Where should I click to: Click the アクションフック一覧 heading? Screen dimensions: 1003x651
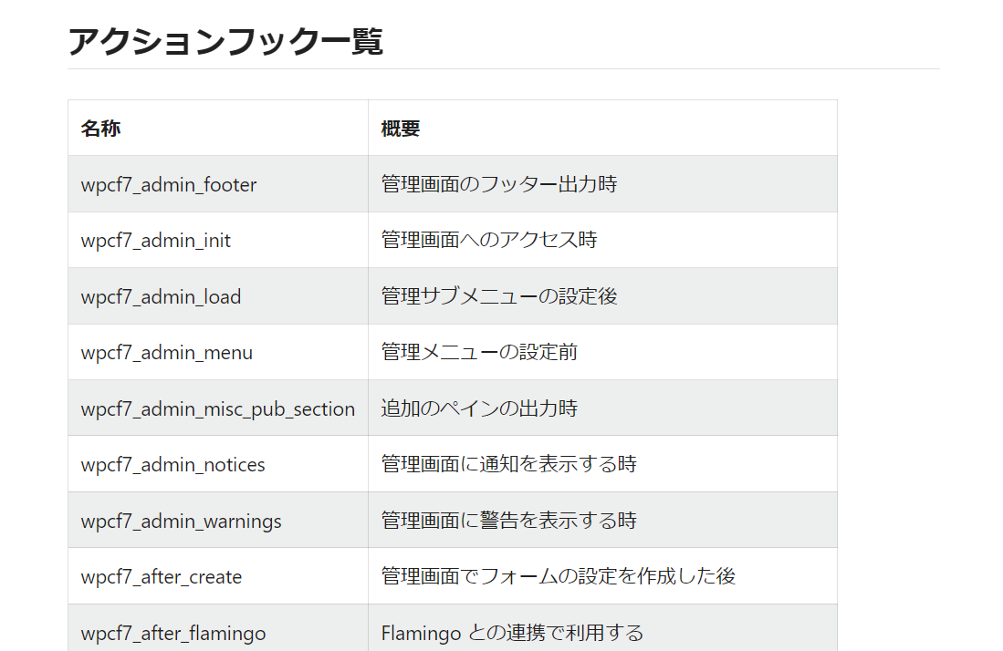pyautogui.click(x=225, y=42)
